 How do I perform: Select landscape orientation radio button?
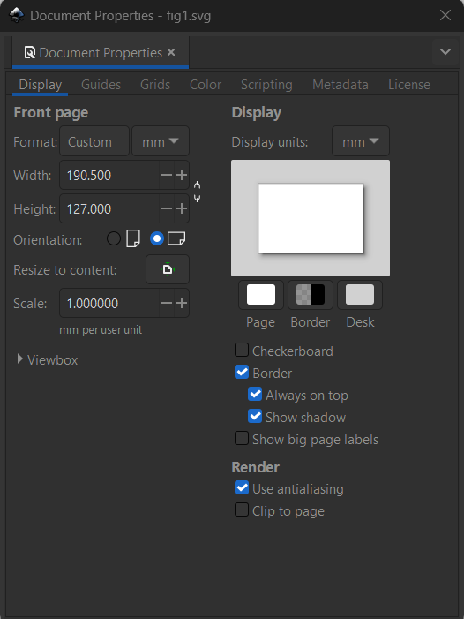157,238
